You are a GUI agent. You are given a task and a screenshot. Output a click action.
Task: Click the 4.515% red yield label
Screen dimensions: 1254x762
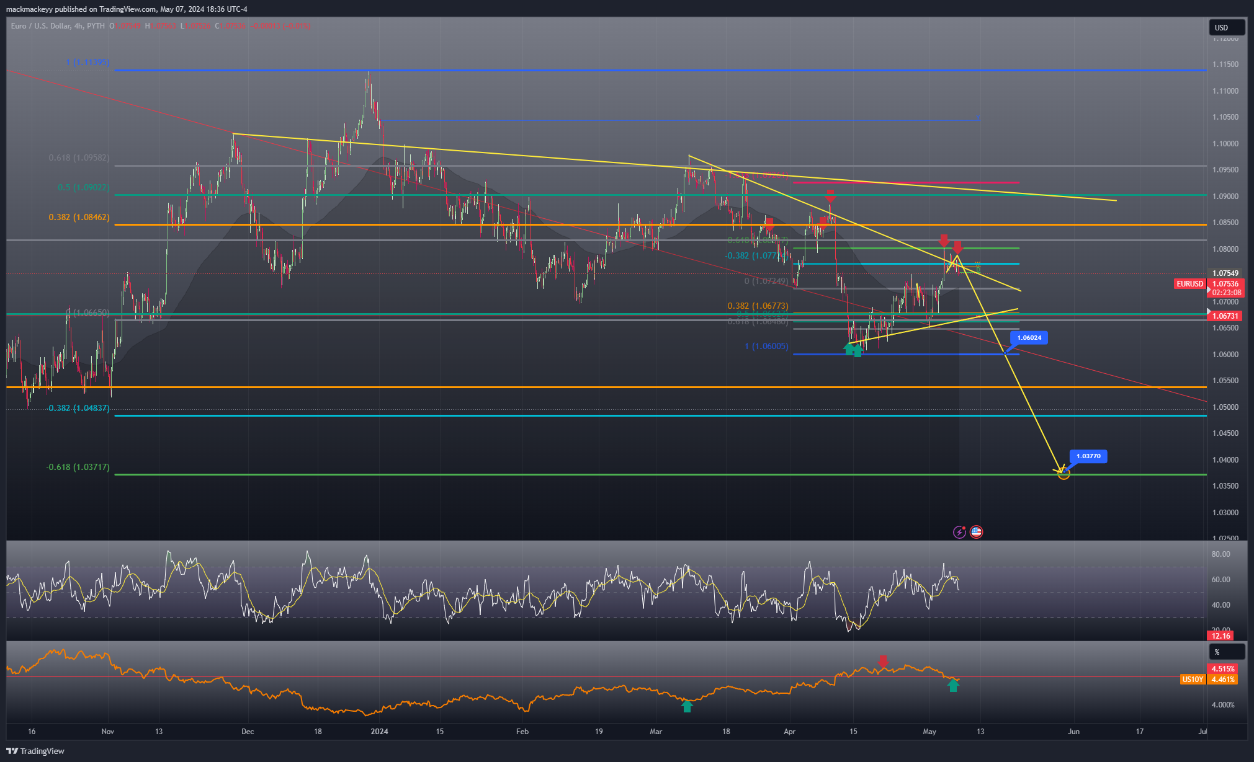[1223, 669]
